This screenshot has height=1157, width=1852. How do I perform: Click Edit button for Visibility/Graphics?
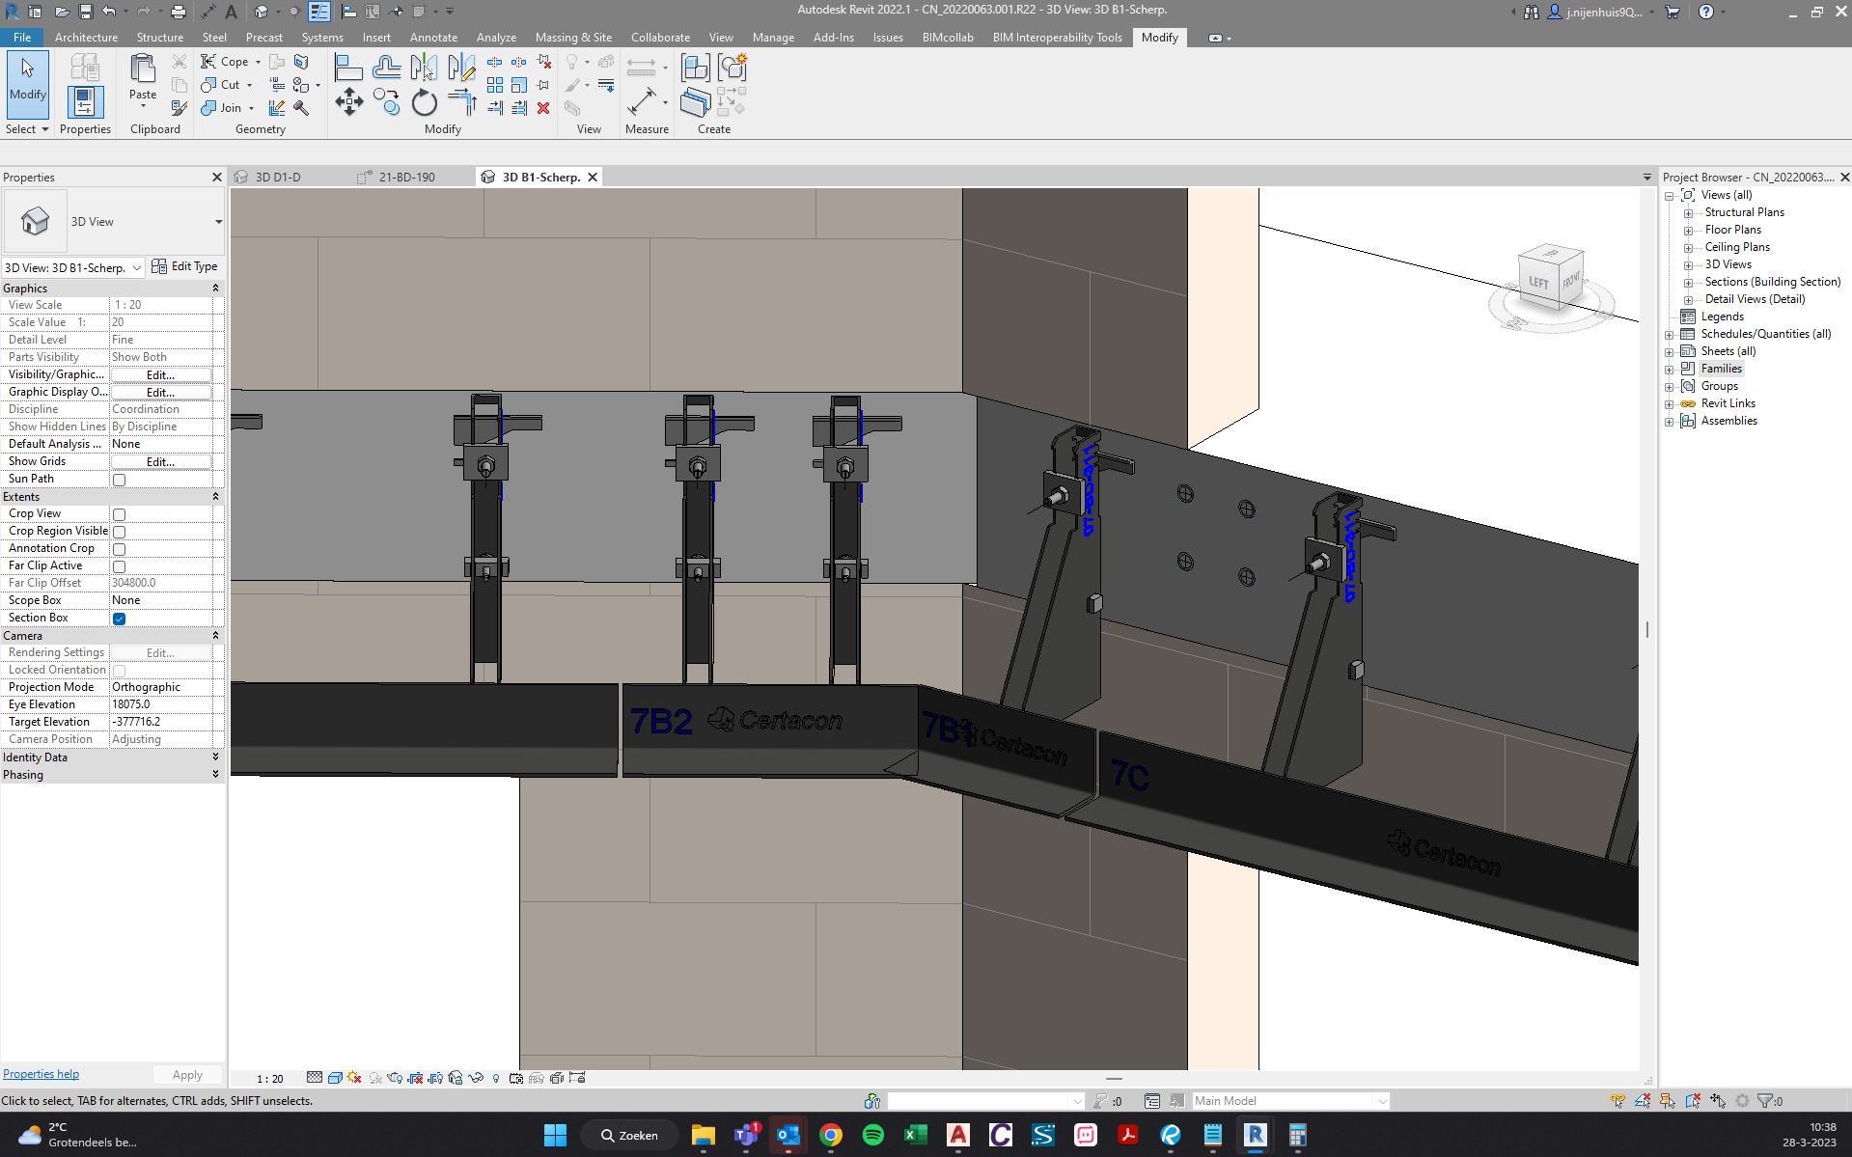(160, 375)
